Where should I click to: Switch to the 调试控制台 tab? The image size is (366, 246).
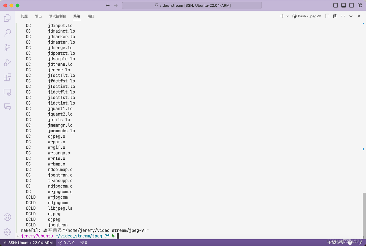coord(58,16)
